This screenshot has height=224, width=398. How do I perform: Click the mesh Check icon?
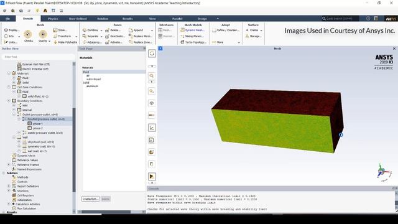pyautogui.click(x=28, y=34)
